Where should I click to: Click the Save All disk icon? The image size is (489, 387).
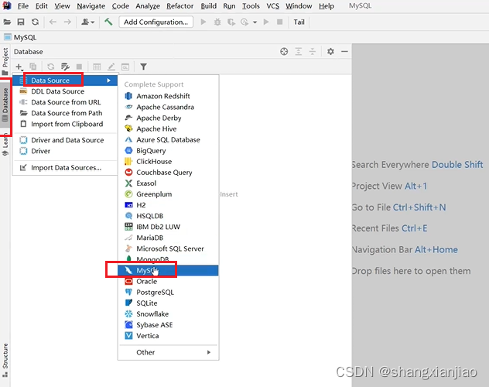(21, 22)
